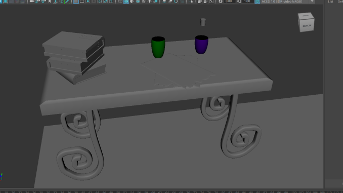Click the exposure icon beside 0.00
This screenshot has height=193, width=343.
[x=221, y=2]
